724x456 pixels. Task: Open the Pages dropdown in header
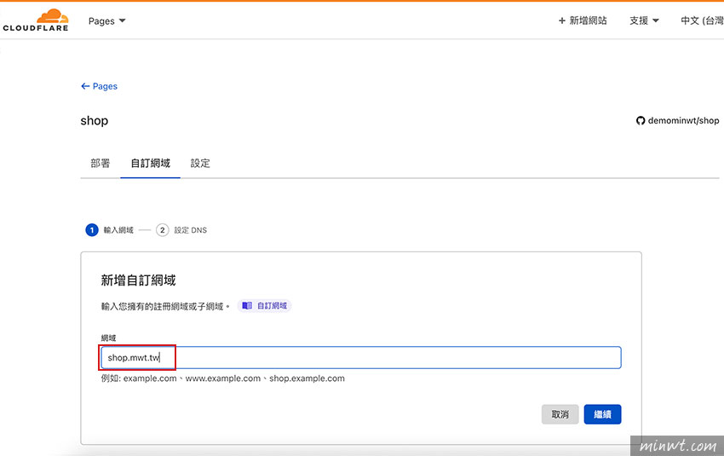106,20
